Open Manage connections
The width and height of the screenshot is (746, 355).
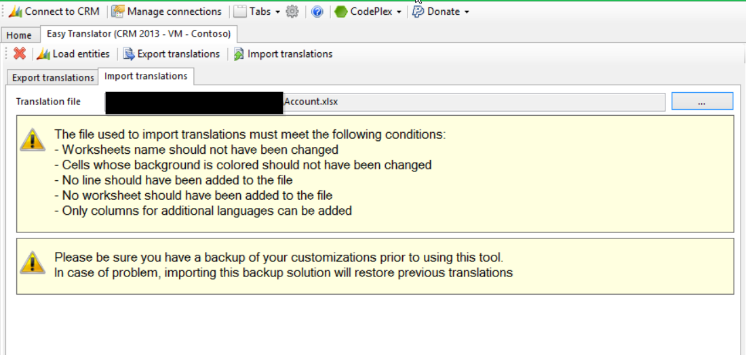click(166, 12)
